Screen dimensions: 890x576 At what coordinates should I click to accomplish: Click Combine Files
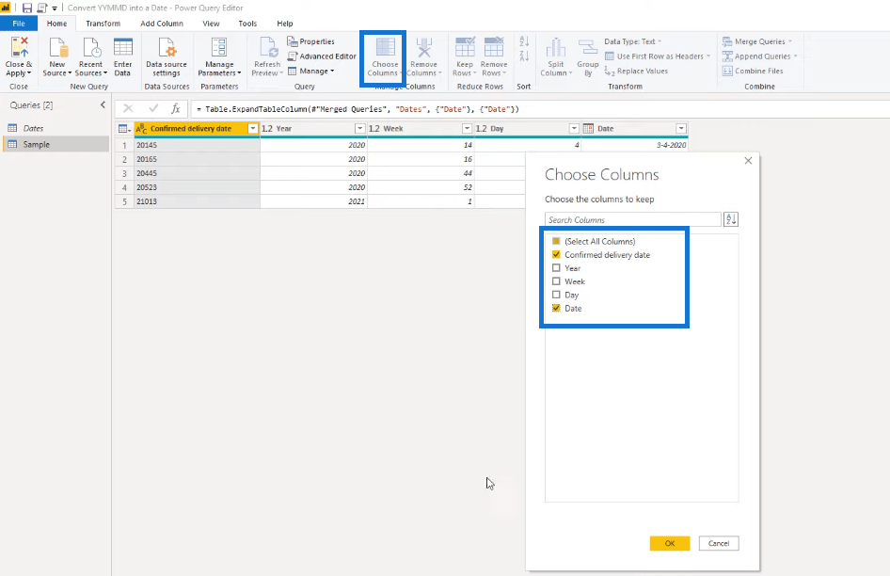point(753,71)
